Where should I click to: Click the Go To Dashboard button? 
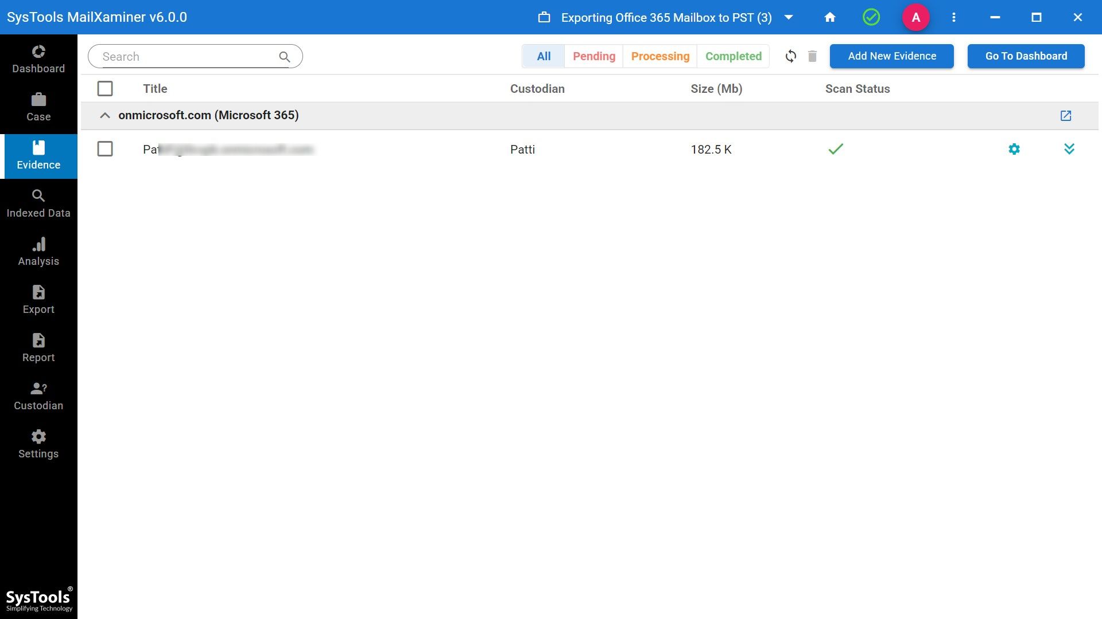click(x=1026, y=56)
